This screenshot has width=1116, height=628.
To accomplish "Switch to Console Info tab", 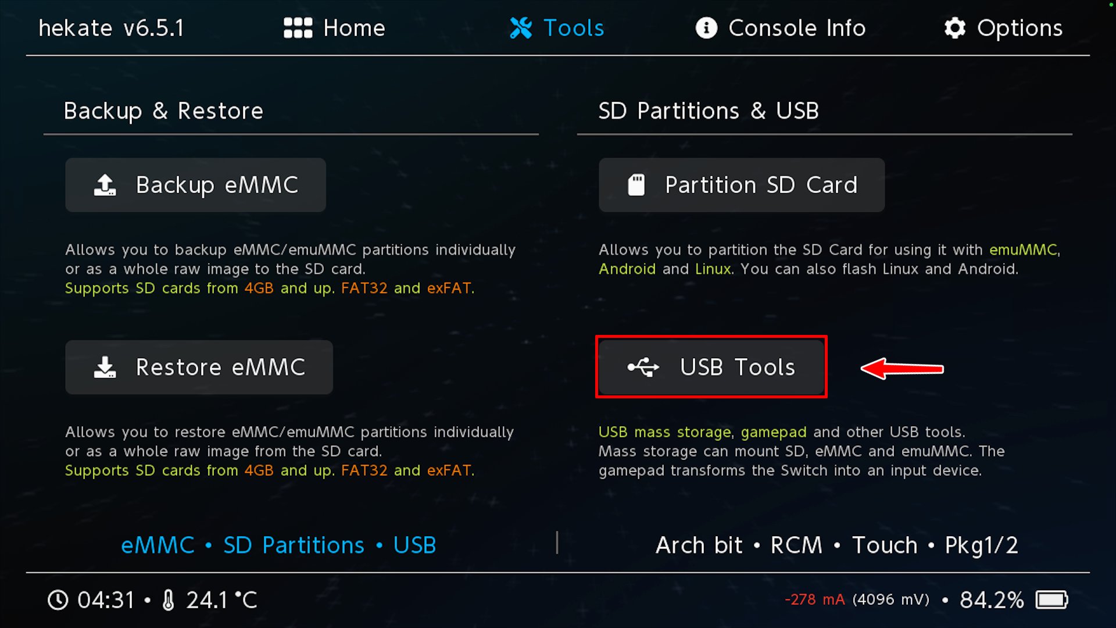I will [x=797, y=28].
